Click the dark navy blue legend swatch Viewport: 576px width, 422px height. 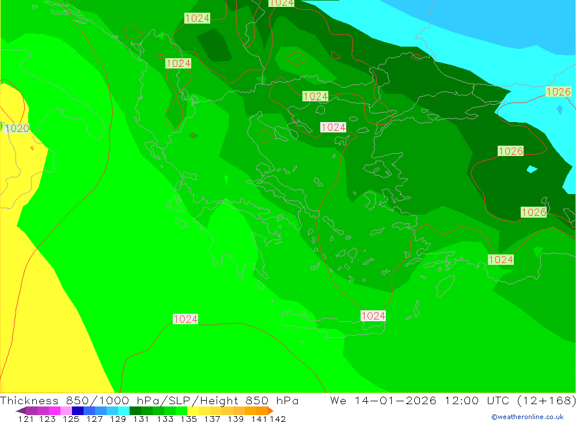pos(78,410)
